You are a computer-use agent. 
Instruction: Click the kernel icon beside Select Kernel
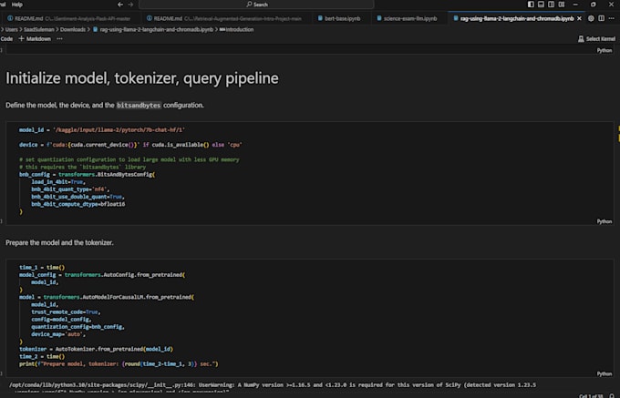(581, 39)
